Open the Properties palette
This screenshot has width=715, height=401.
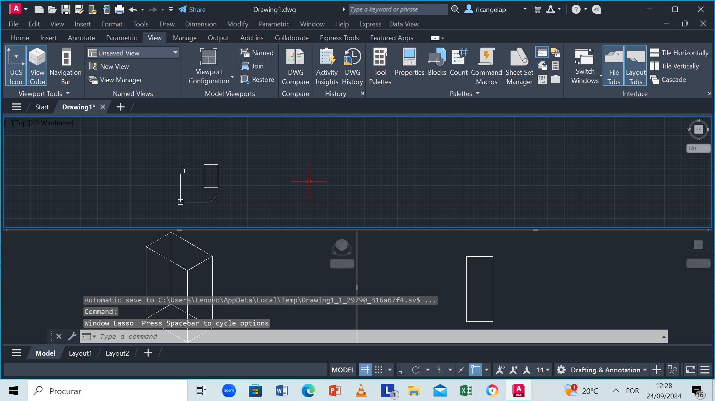click(409, 62)
